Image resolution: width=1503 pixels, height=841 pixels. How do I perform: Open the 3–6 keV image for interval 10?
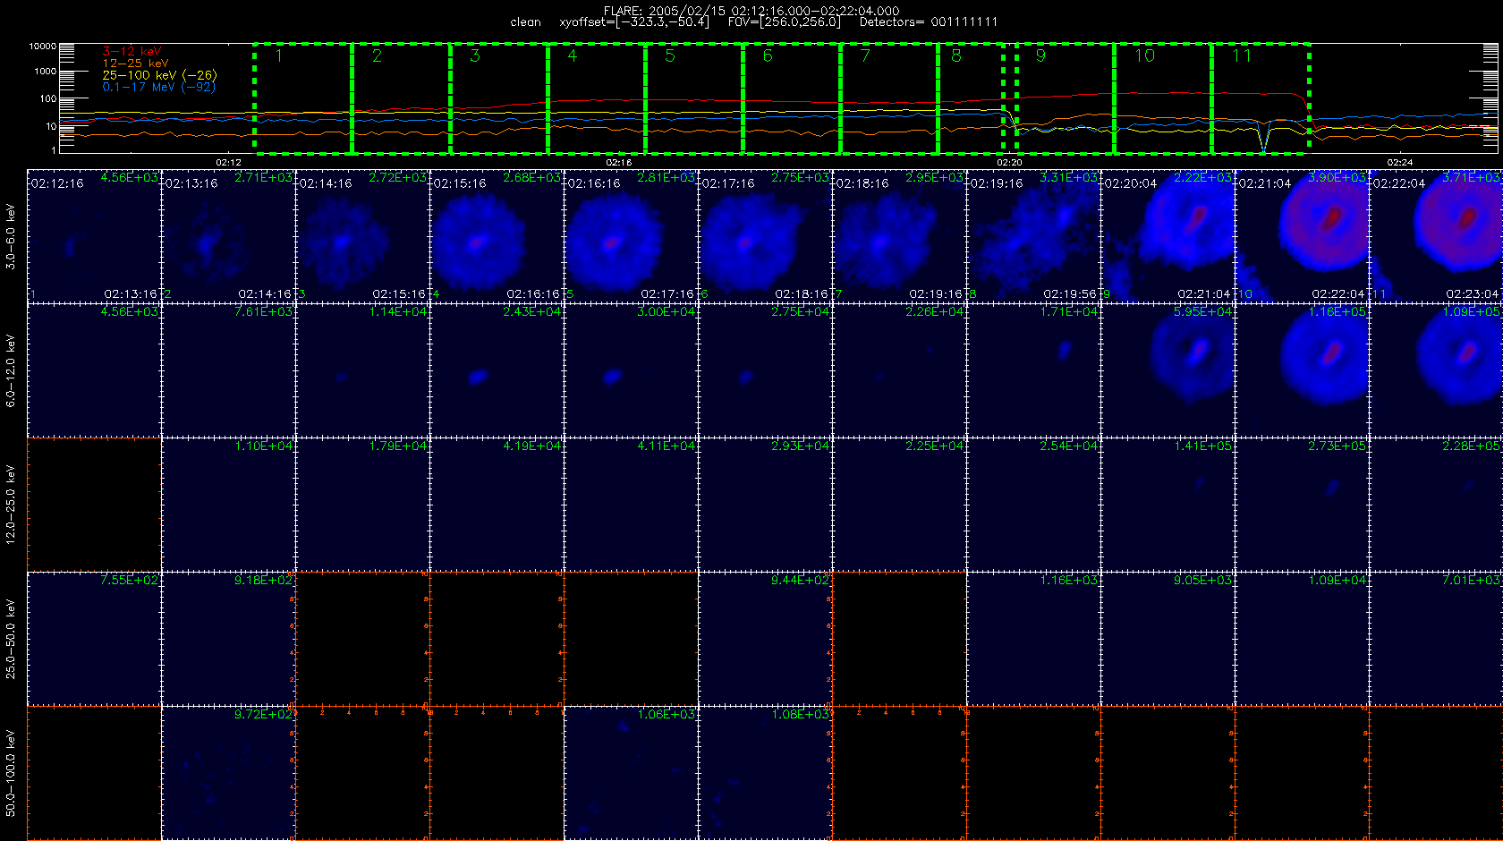click(1302, 236)
